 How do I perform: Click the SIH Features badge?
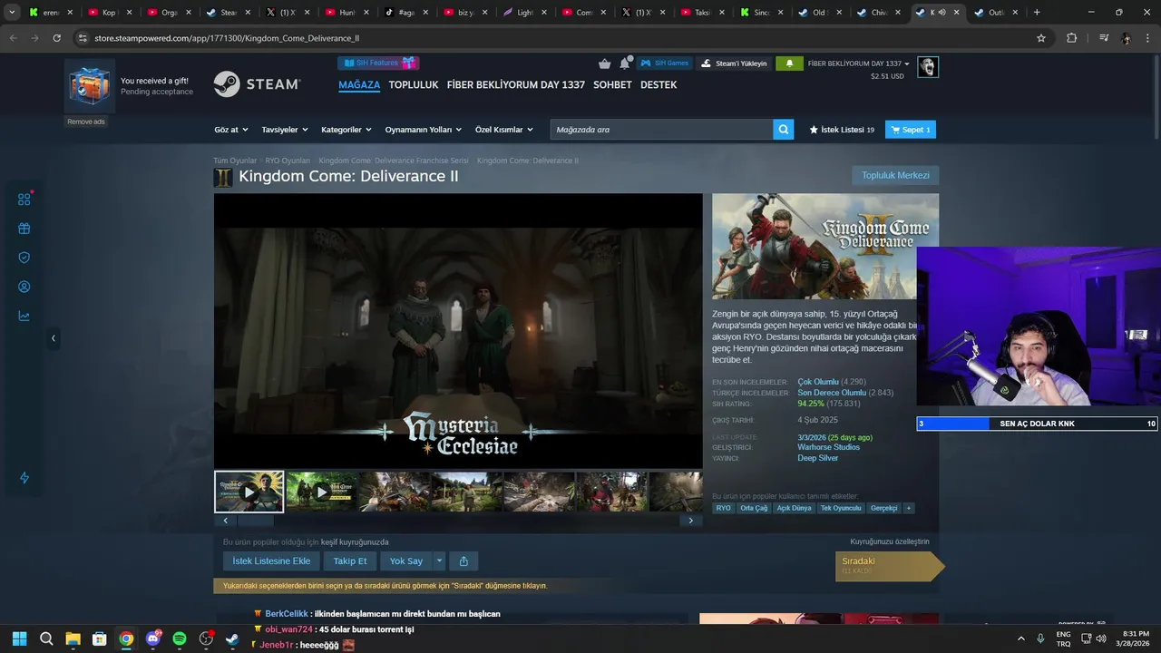[x=378, y=63]
